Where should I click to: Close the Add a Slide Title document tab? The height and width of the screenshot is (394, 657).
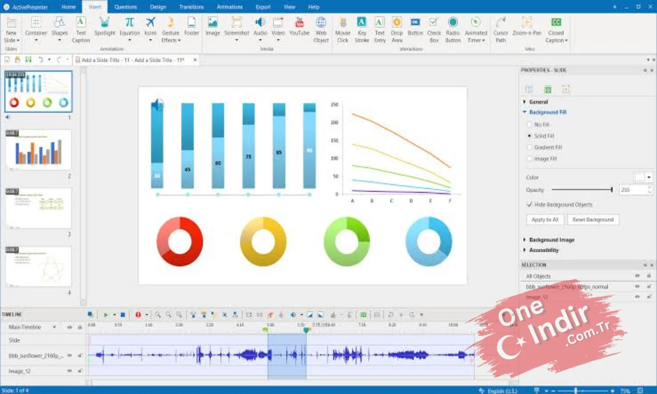195,60
